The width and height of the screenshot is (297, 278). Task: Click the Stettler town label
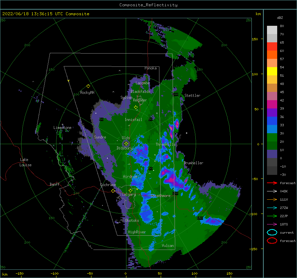[192, 96]
